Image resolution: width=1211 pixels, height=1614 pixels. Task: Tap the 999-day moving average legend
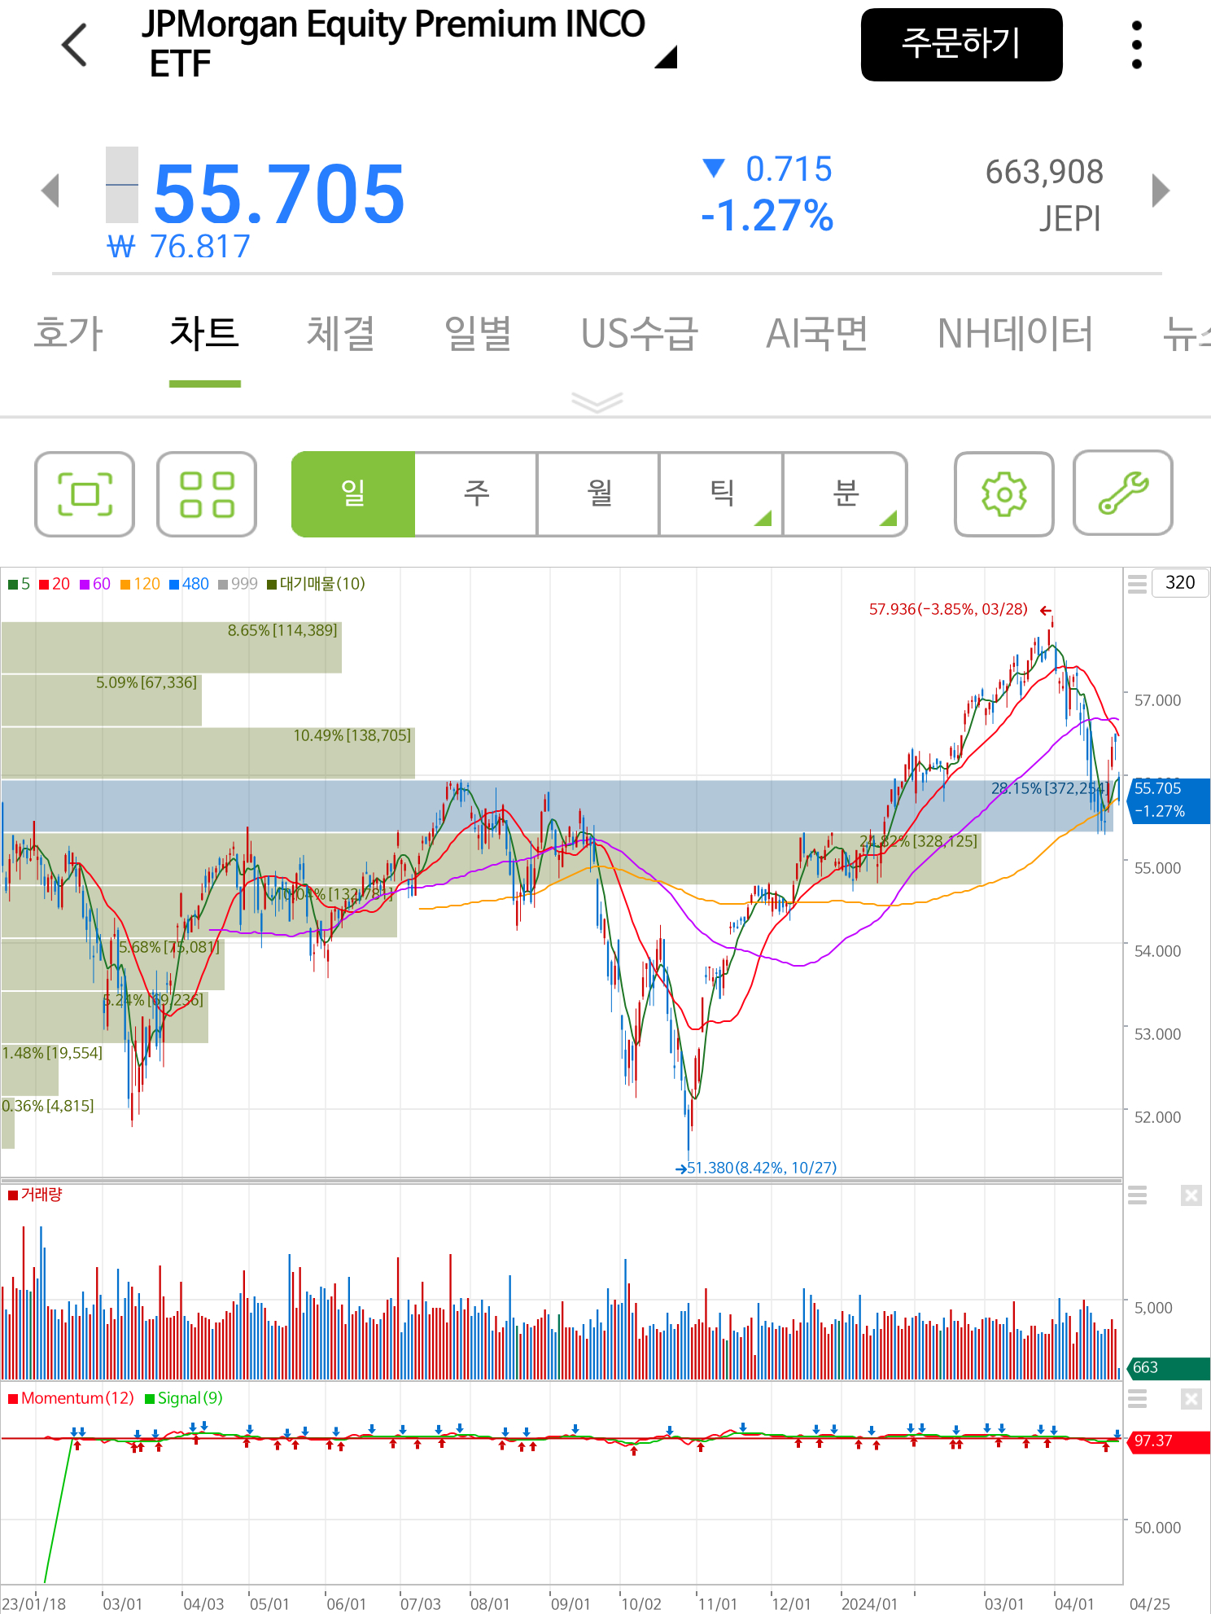(x=238, y=584)
